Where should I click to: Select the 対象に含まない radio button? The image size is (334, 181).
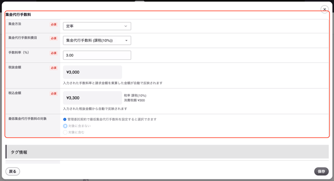(65, 126)
